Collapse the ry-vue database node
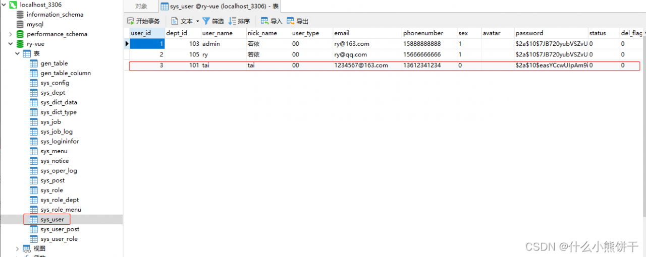This screenshot has width=646, height=257. click(11, 44)
